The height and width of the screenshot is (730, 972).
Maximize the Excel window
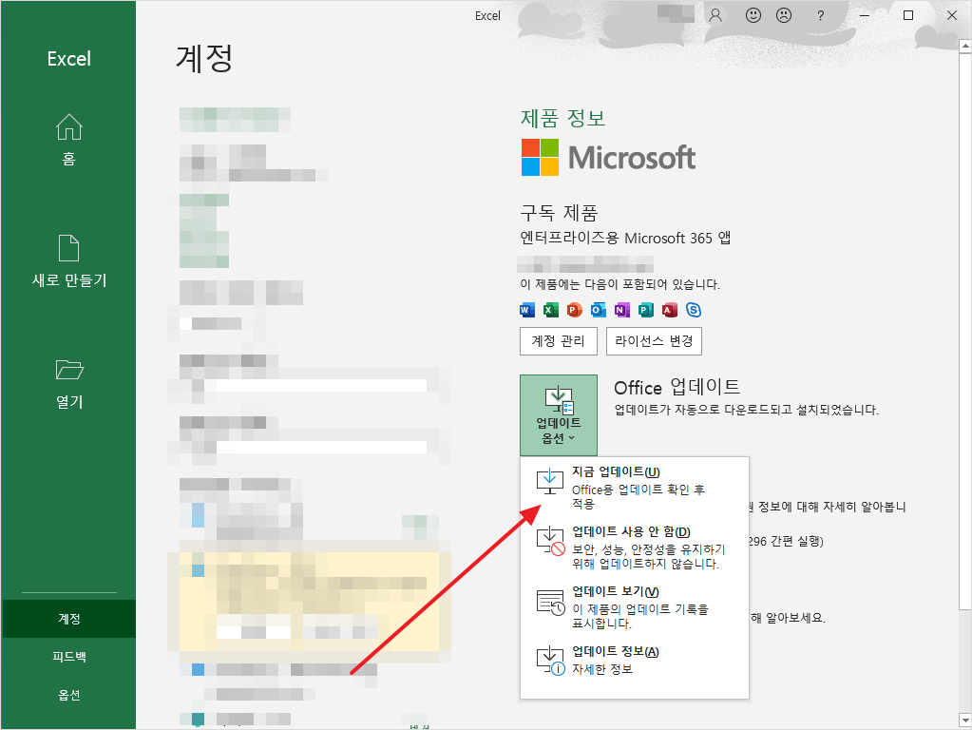point(908,15)
